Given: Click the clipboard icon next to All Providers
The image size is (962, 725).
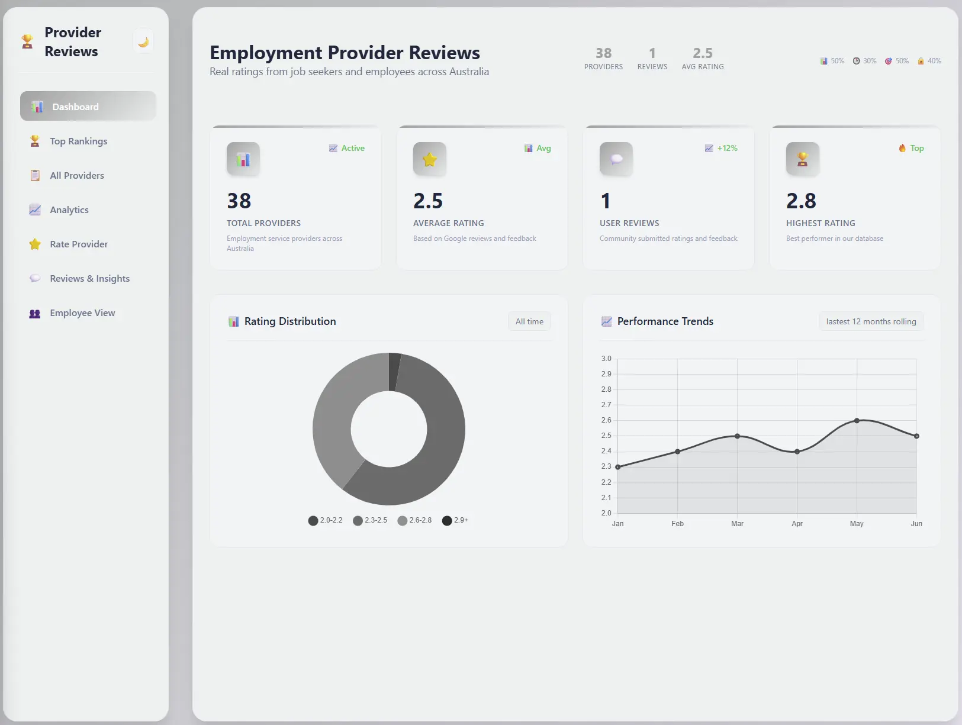Looking at the screenshot, I should tap(35, 175).
